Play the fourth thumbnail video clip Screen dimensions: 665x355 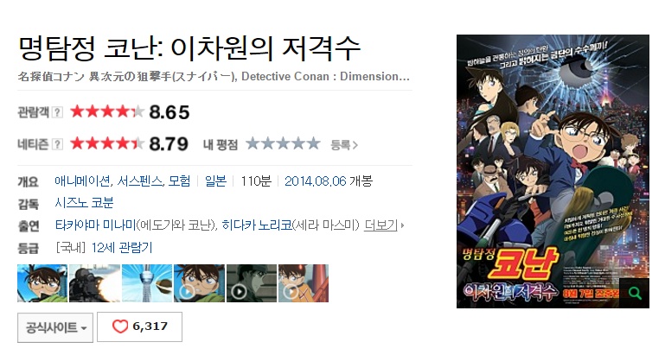point(200,283)
